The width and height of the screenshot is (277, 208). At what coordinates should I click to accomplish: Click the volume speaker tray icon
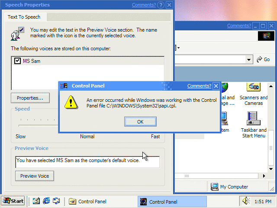tap(246, 201)
